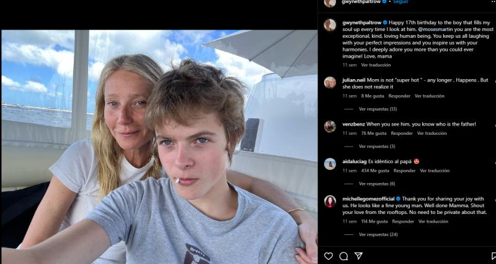Screen dimensions: 496x264
Task: Click gwynethpaltrow's avatar beside the caption
Action: tap(330, 25)
